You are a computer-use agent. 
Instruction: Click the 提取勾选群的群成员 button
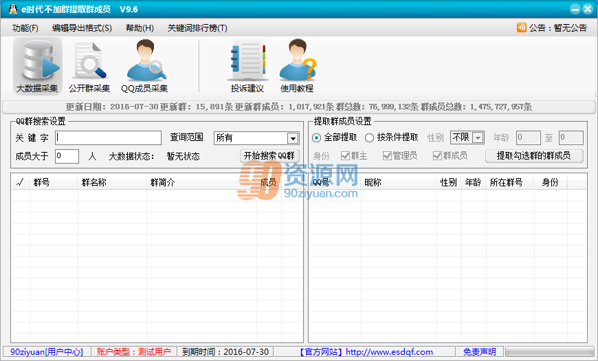coord(534,155)
